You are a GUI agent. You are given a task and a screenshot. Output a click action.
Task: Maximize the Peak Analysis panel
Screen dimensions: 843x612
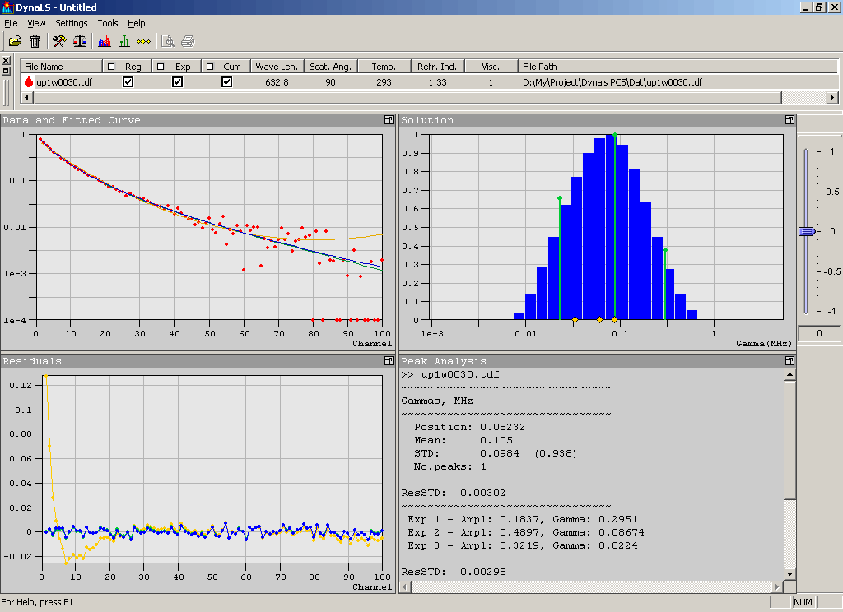click(x=789, y=361)
